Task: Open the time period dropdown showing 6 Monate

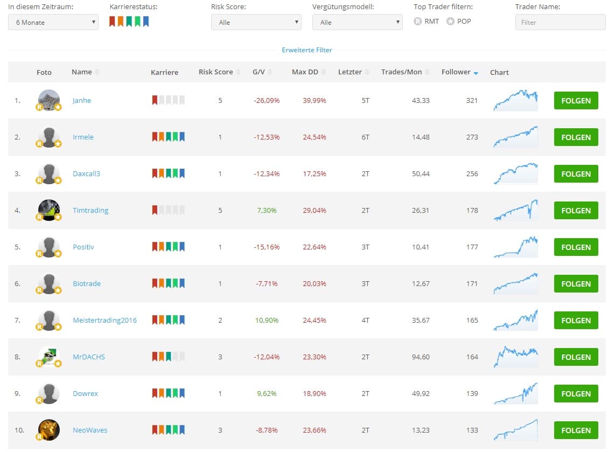Action: click(53, 22)
